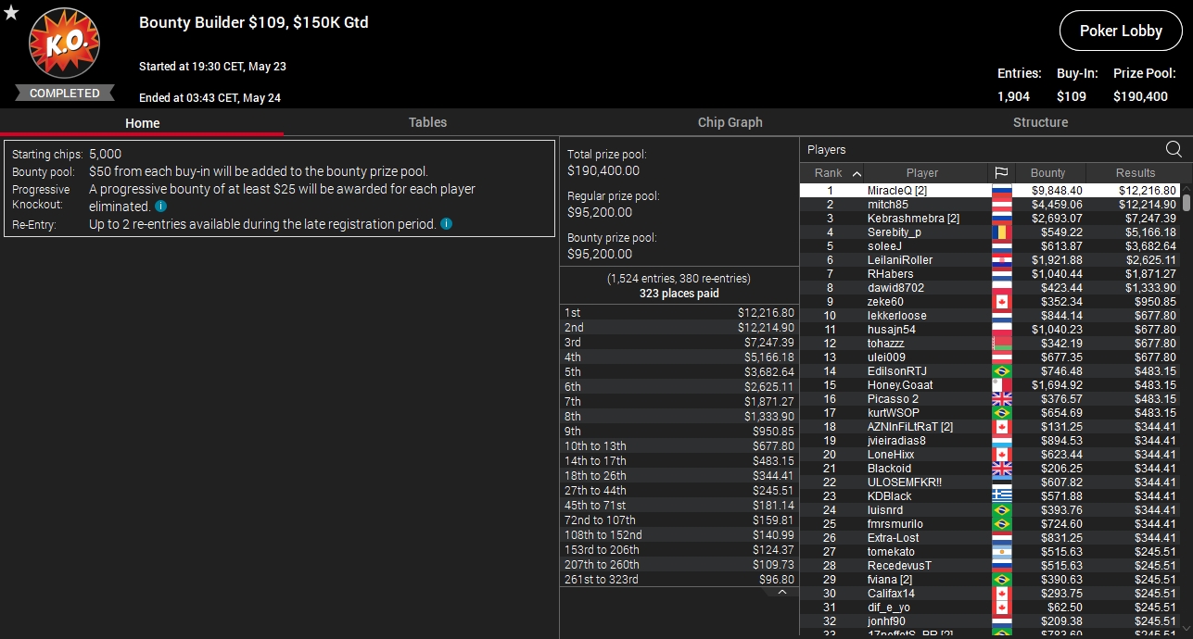
Task: Click the flag next to MiracleQ [2]
Action: click(x=1002, y=191)
